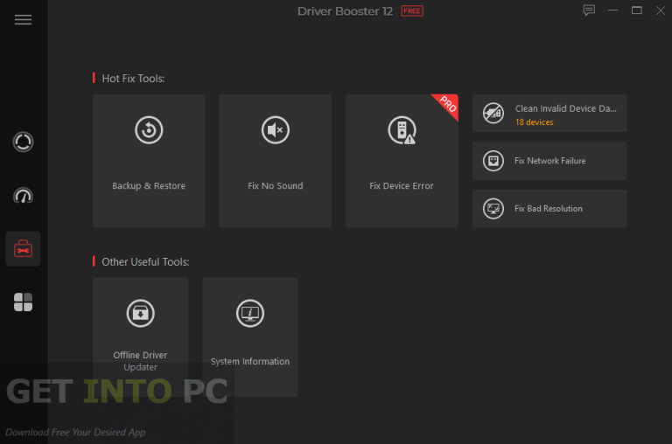This screenshot has width=672, height=444.
Task: Open the Offline Driver Updater tile
Action: tap(140, 336)
